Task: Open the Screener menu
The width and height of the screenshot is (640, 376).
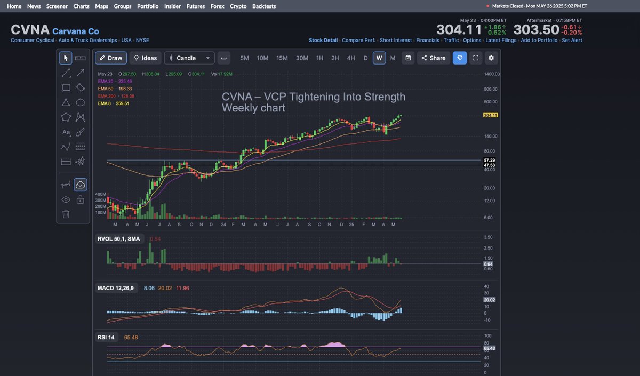Action: tap(57, 6)
